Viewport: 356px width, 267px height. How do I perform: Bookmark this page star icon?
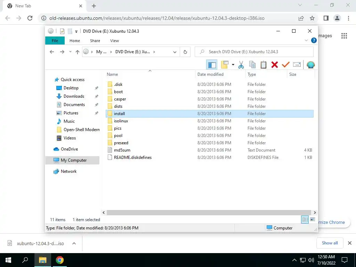coord(312,18)
